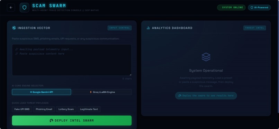This screenshot has height=129, width=279.
Task: Click 'System Operational' text
Action: 206,71
